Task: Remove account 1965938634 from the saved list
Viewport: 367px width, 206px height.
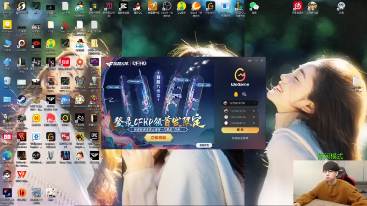Action: [x=254, y=117]
